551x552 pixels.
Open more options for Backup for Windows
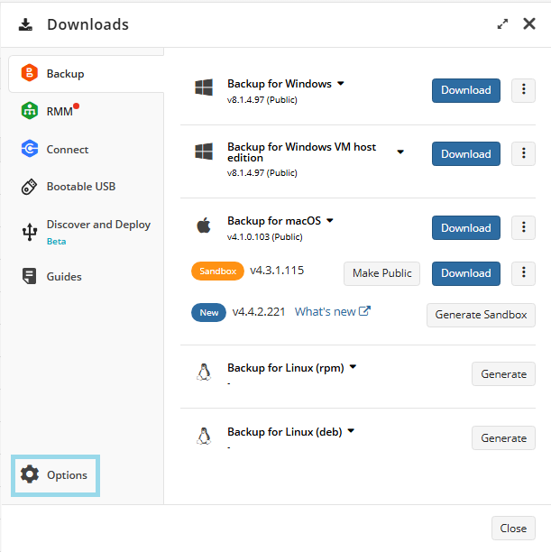click(x=523, y=90)
